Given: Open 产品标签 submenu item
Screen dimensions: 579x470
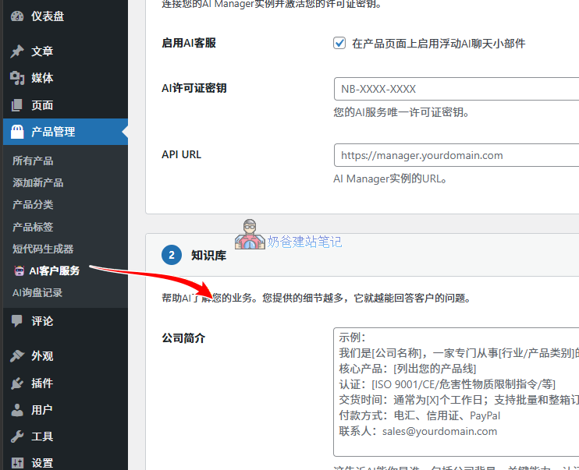Looking at the screenshot, I should (x=33, y=227).
